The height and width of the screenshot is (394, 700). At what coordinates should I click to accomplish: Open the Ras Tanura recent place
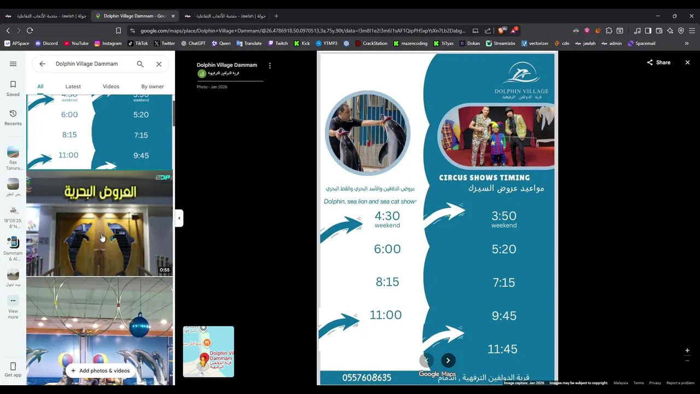(13, 159)
